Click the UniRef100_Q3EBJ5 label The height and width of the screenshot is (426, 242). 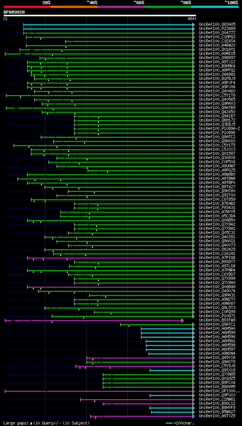pyautogui.click(x=217, y=125)
